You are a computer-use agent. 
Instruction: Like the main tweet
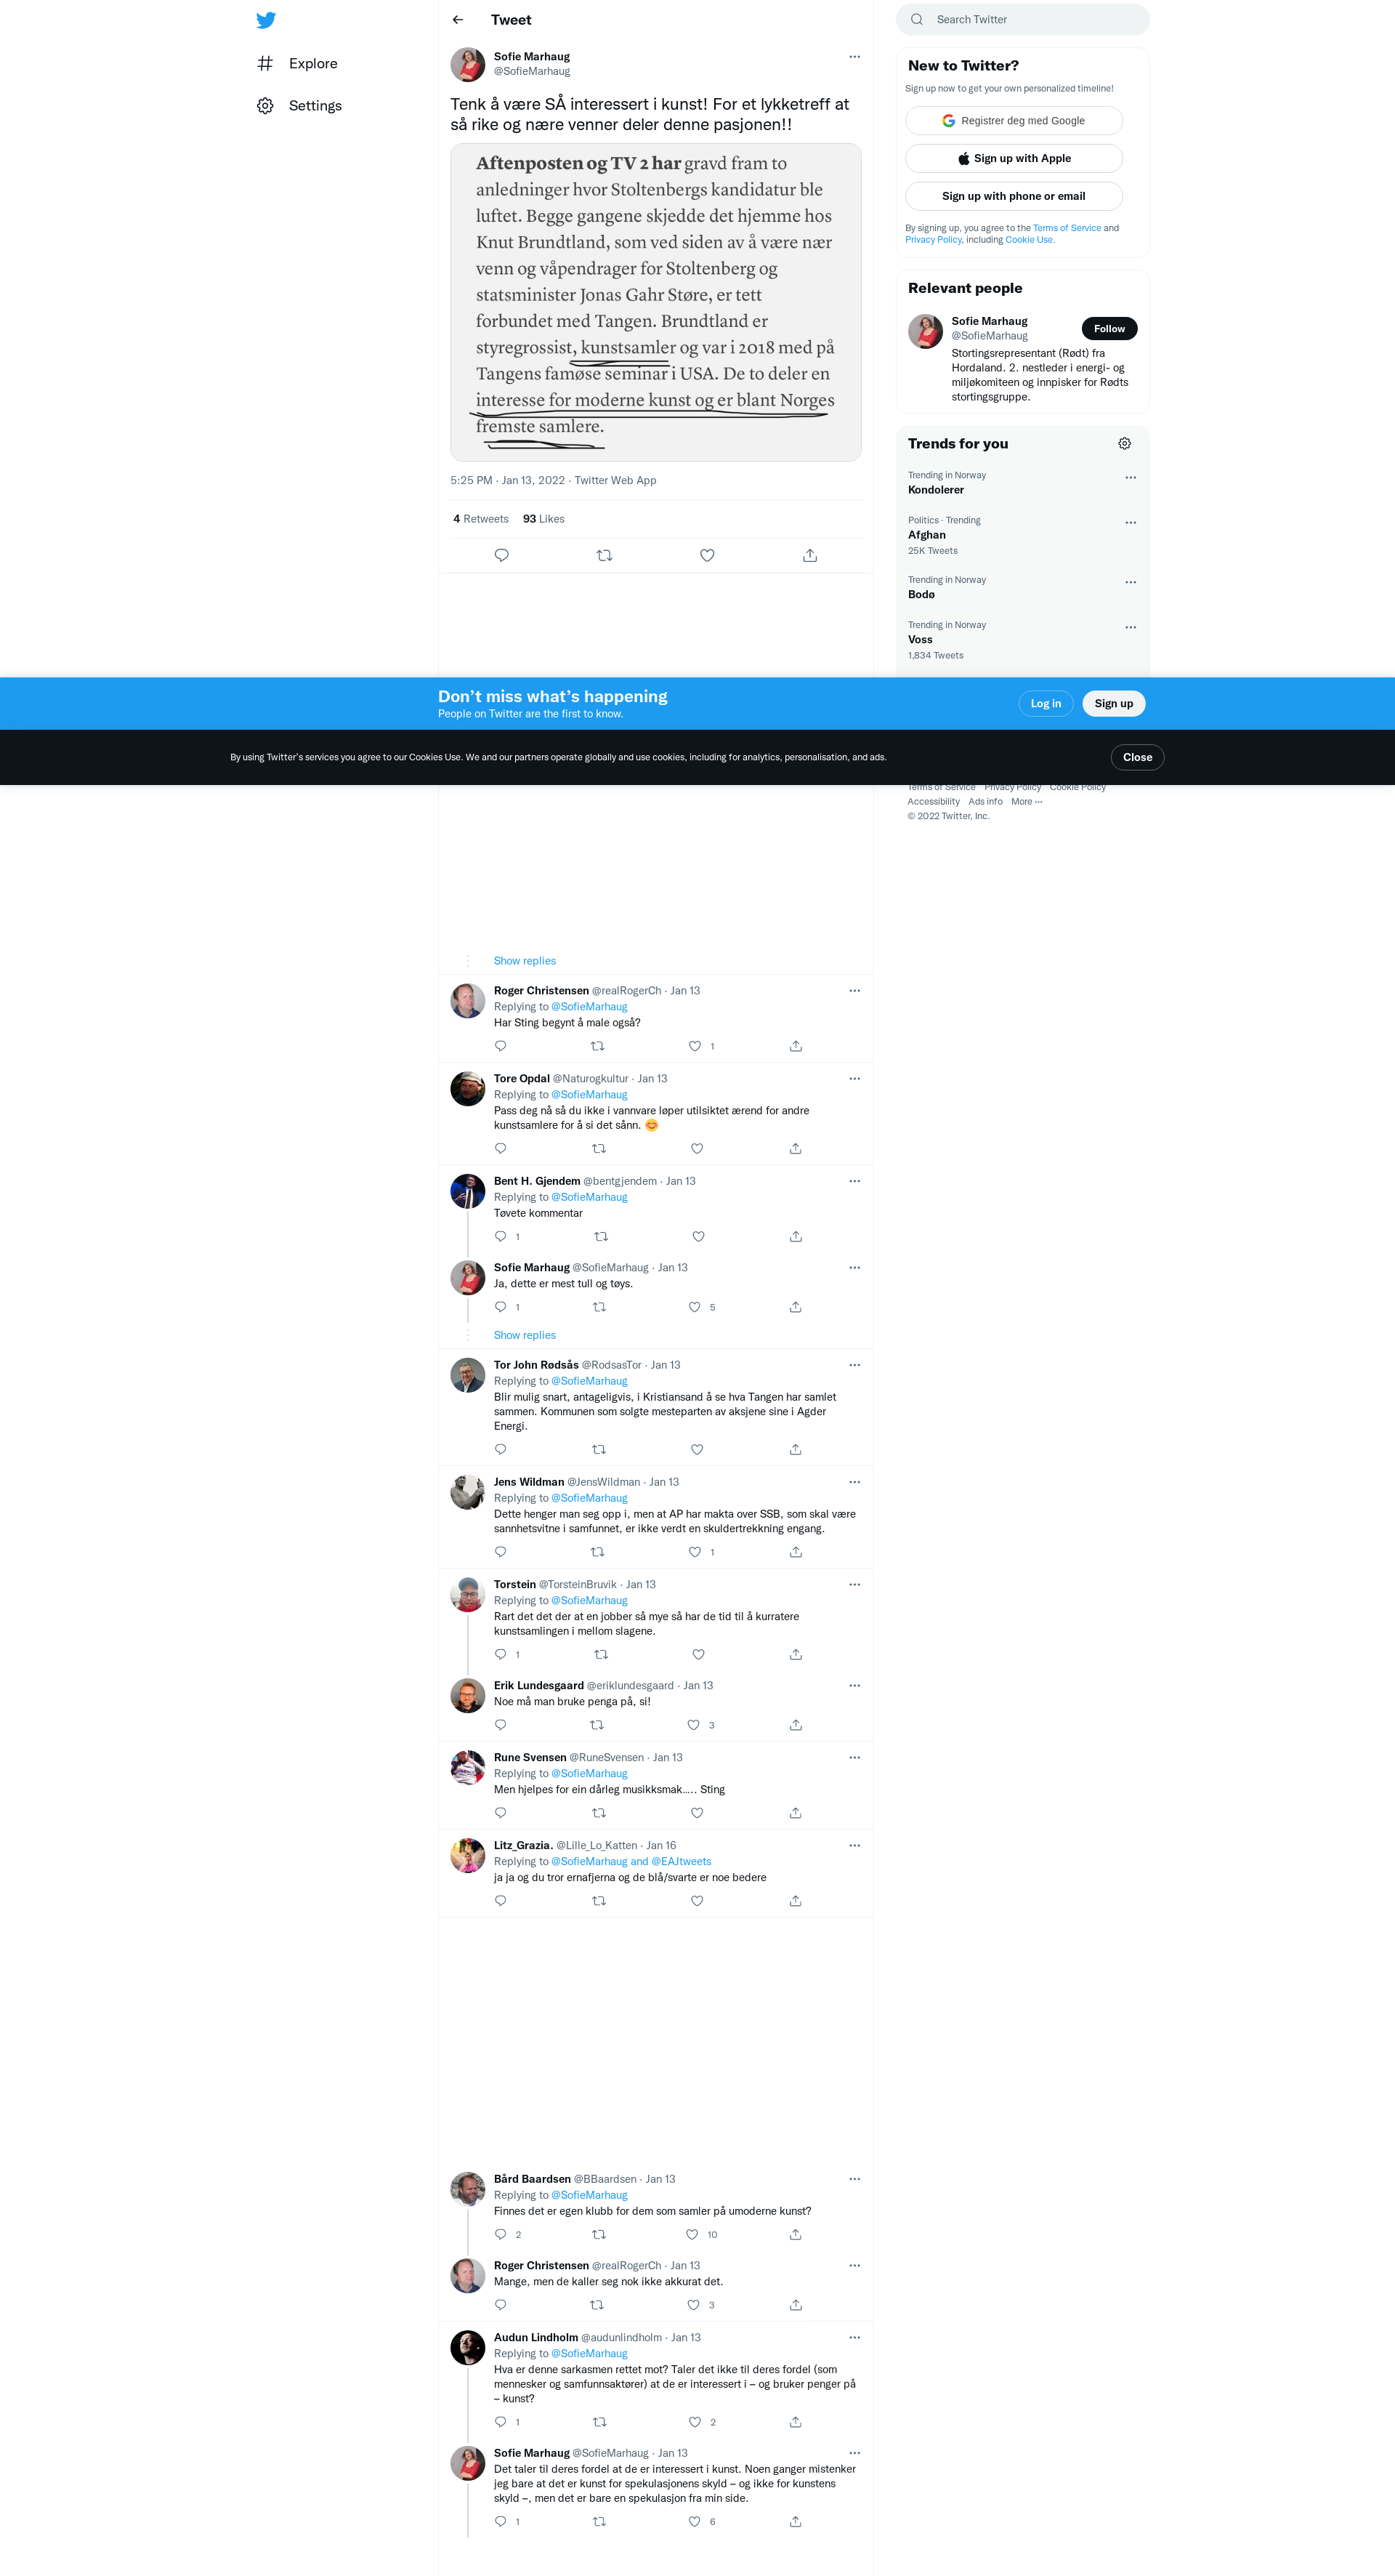coord(708,555)
